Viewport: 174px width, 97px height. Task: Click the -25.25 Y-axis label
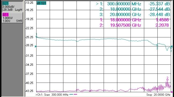30,37
